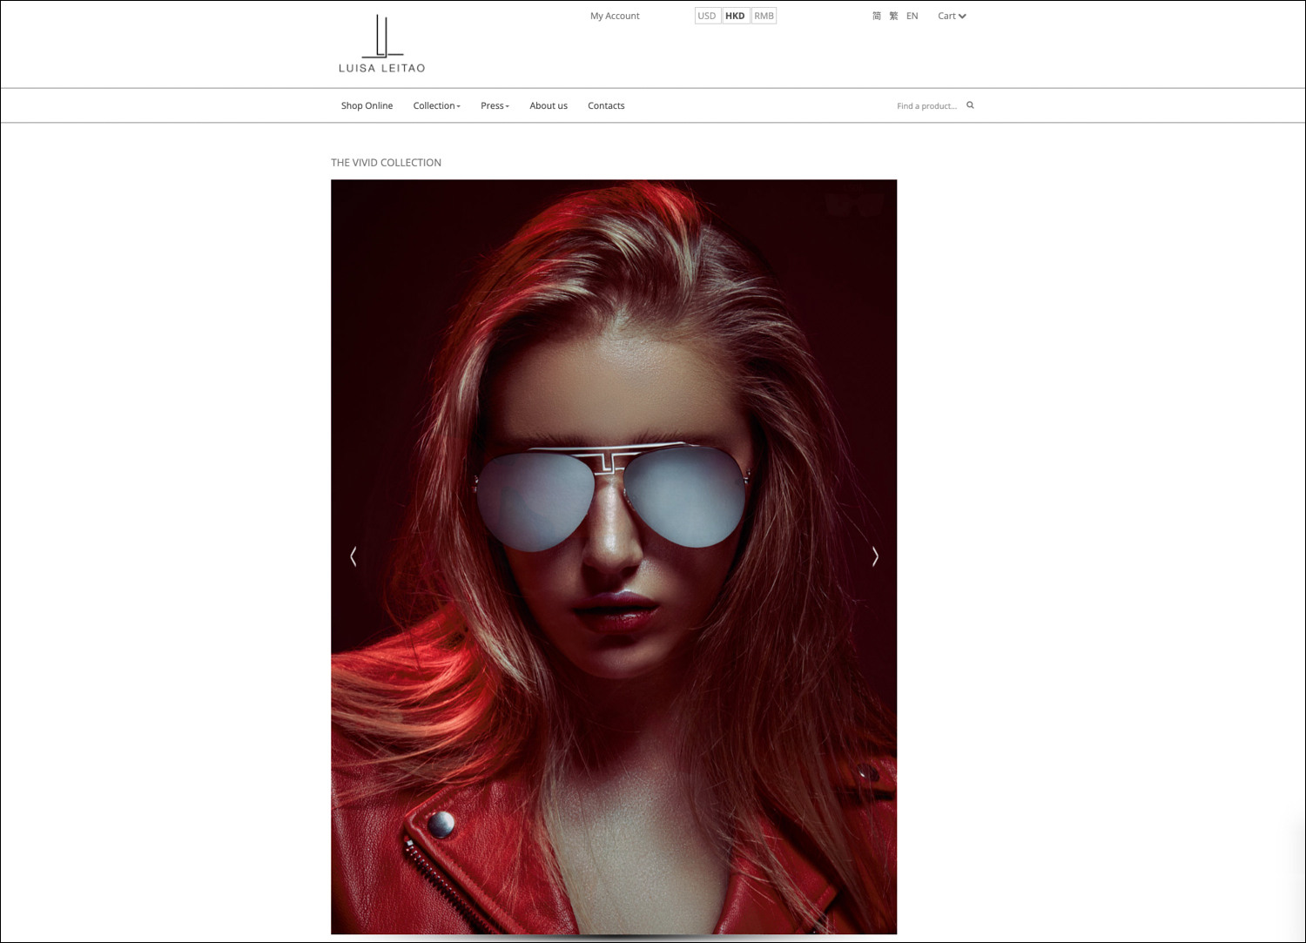Go to About us page
Image resolution: width=1306 pixels, height=943 pixels.
[x=549, y=105]
